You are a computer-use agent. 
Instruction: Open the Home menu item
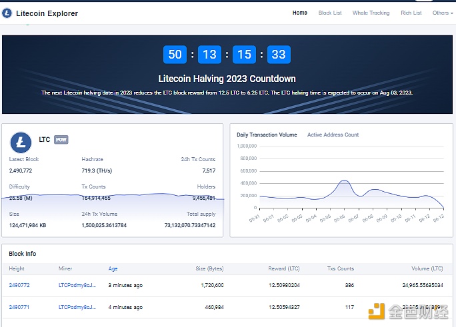point(300,13)
